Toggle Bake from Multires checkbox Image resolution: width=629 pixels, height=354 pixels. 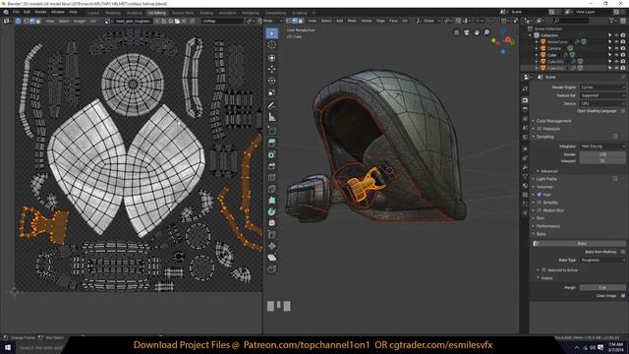(x=623, y=252)
